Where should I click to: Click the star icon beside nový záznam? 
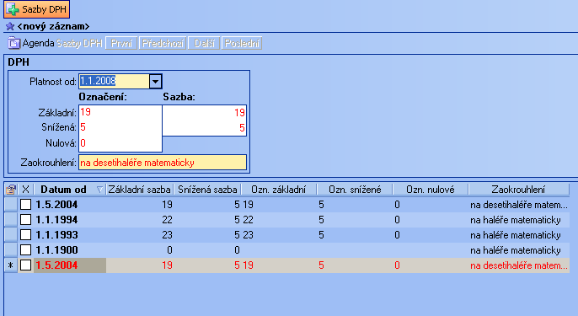click(10, 26)
